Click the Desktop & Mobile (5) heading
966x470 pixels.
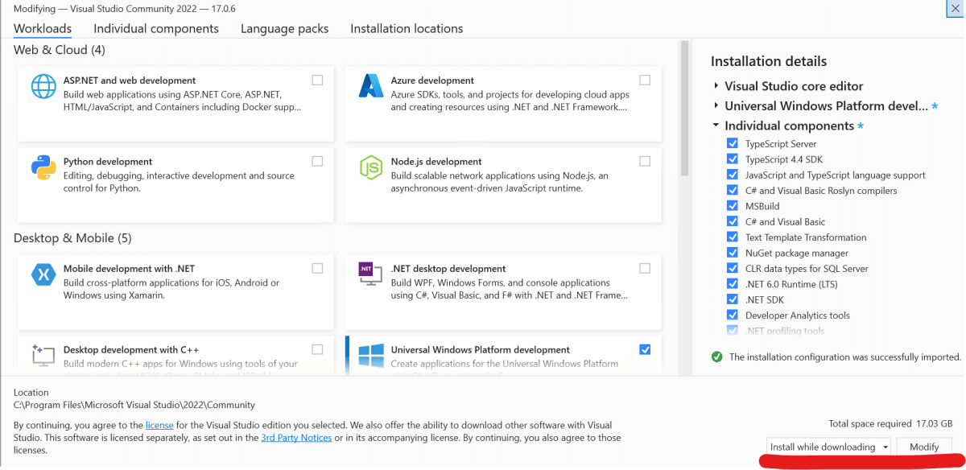point(72,238)
